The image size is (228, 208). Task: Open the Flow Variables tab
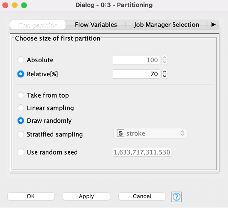tap(96, 25)
